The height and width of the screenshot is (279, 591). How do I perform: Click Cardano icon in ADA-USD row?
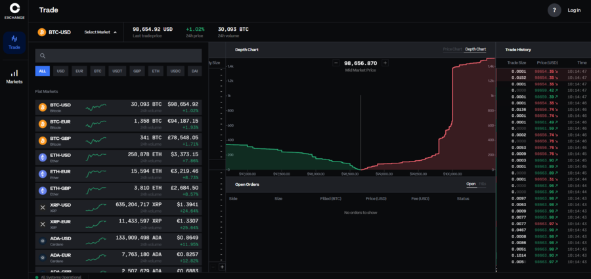[43, 240]
